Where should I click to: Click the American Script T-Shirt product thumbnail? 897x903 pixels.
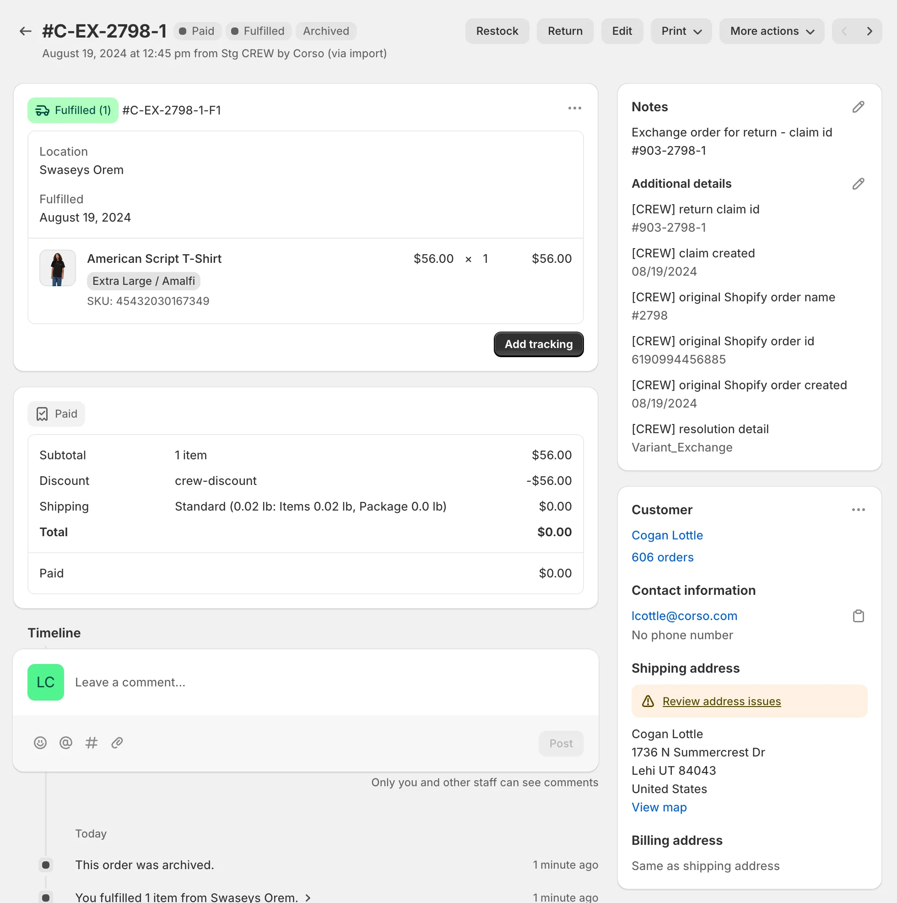[57, 268]
